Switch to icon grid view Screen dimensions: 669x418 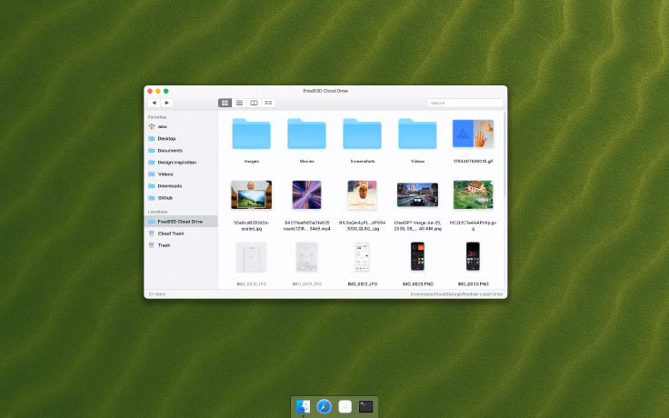[225, 103]
